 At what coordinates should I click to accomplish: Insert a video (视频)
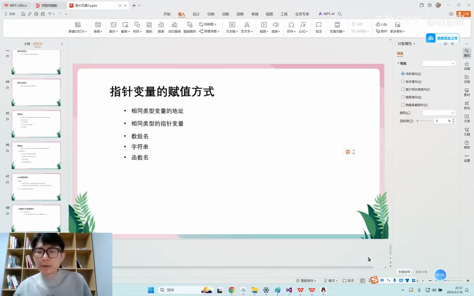click(x=264, y=27)
